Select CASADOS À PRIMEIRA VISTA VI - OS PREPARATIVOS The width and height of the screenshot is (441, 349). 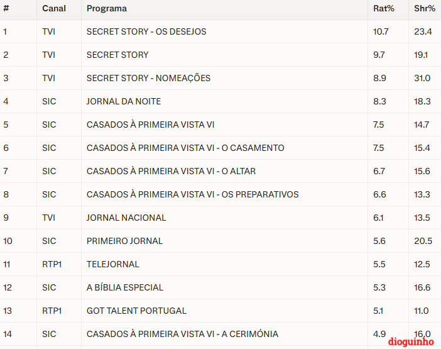tap(192, 194)
